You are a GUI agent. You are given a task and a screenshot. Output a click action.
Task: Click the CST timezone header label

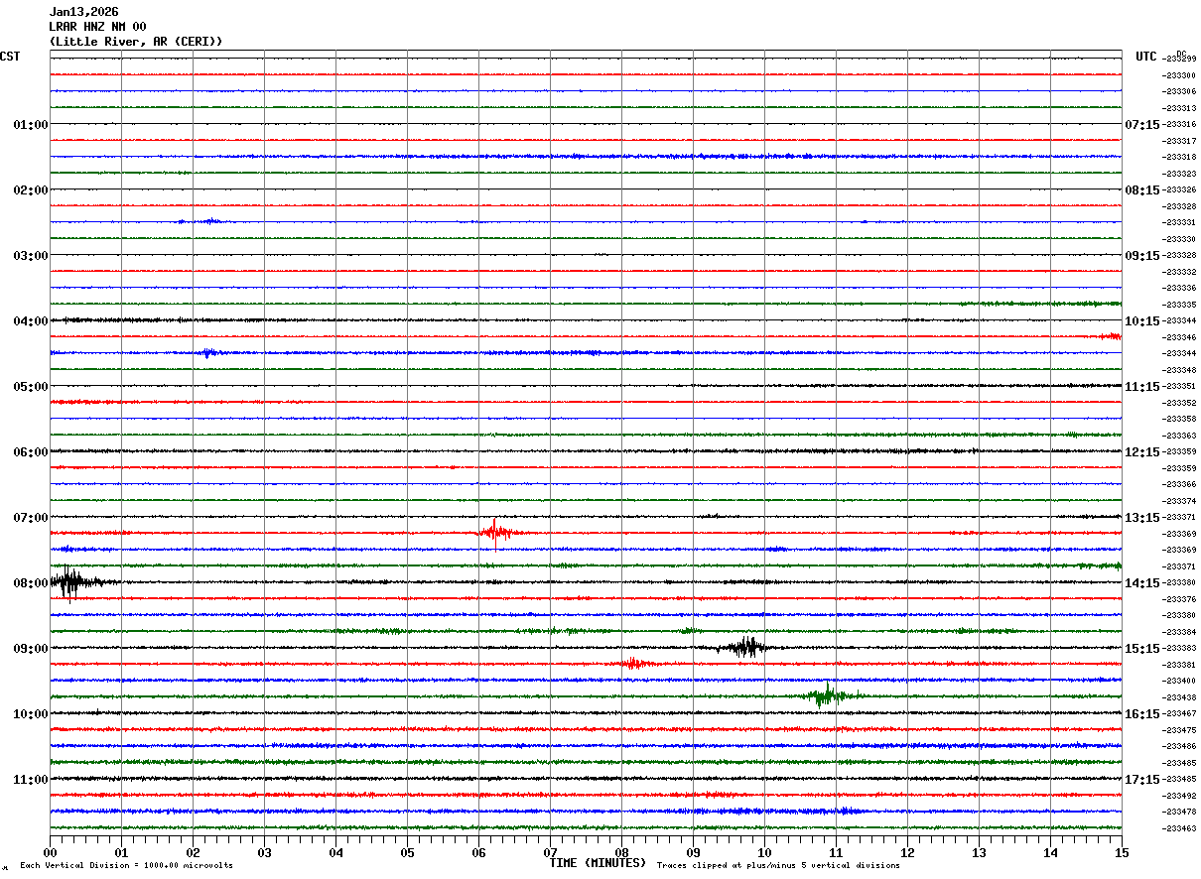click(x=10, y=57)
